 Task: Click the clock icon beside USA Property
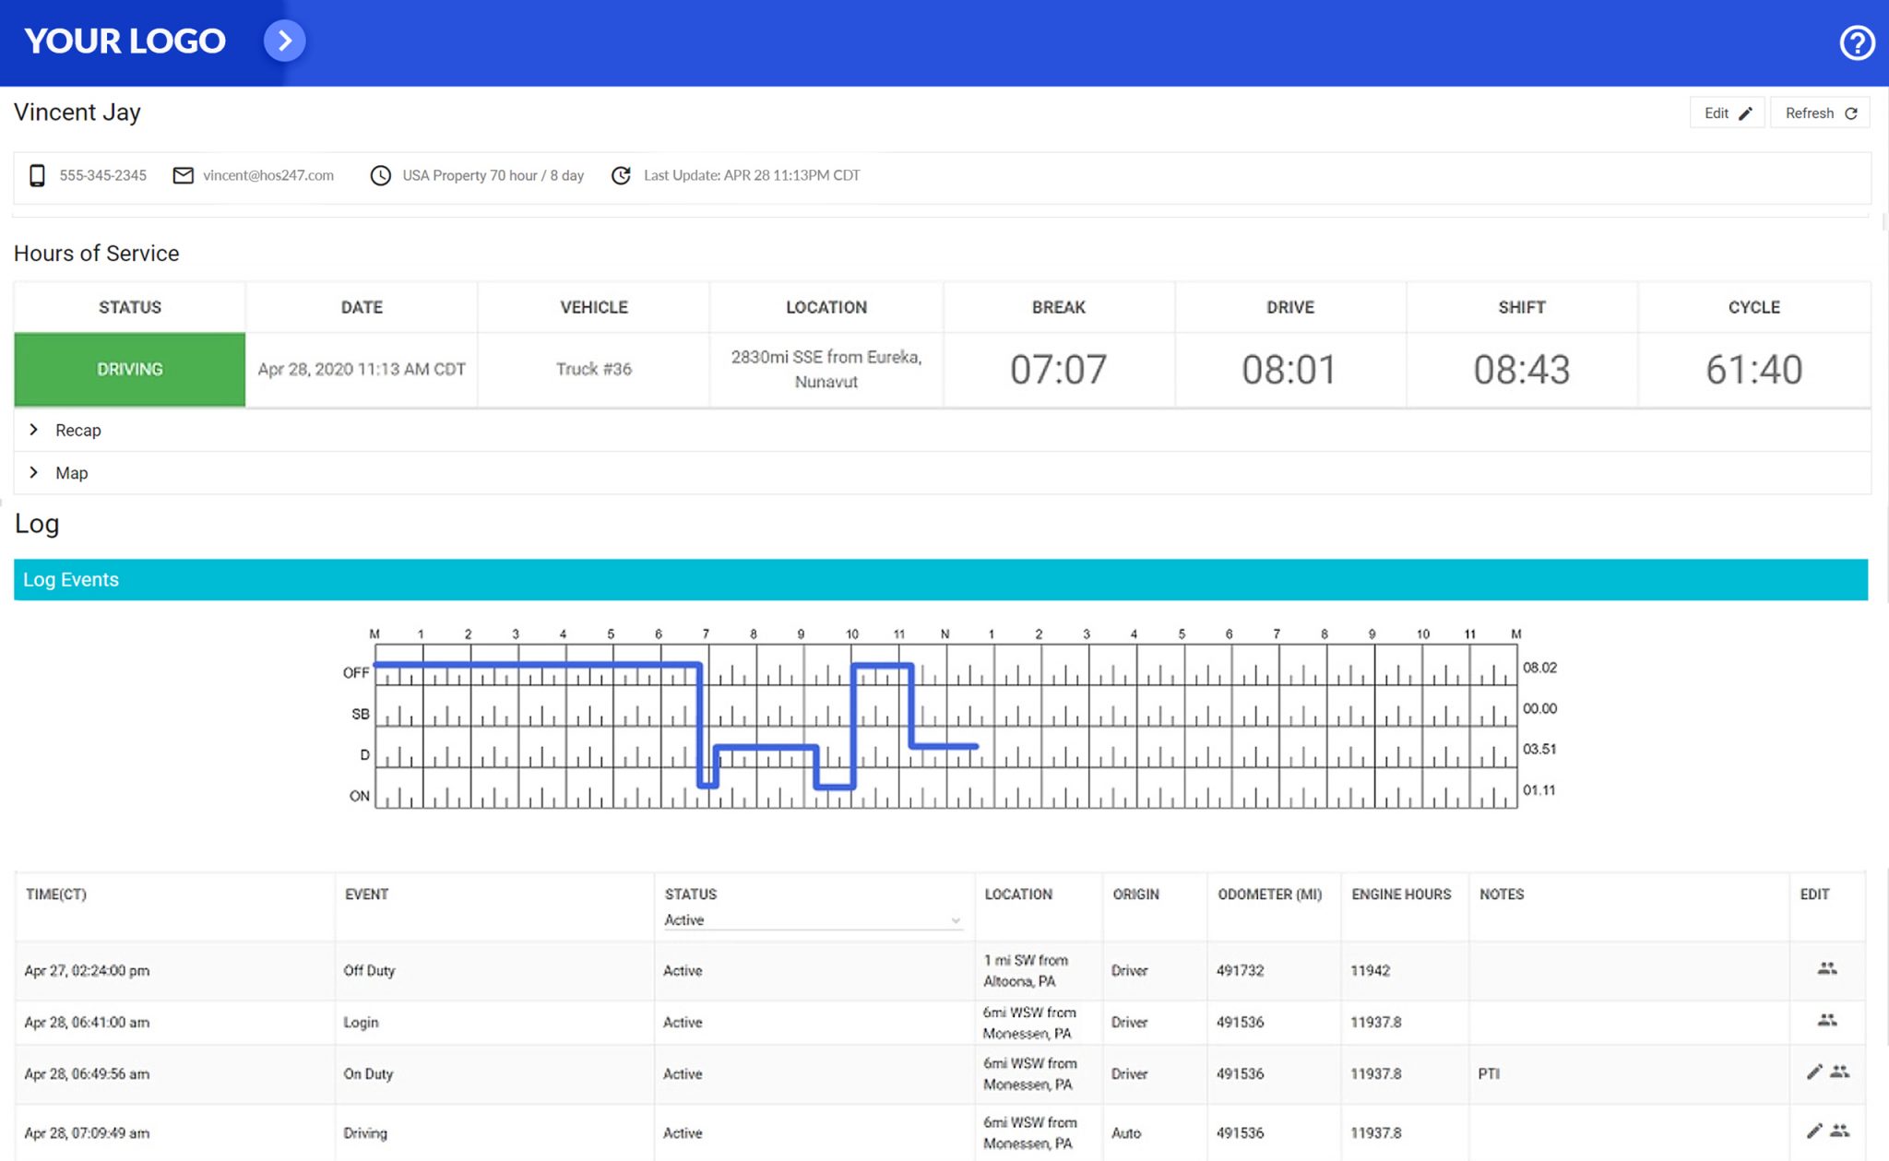tap(380, 175)
